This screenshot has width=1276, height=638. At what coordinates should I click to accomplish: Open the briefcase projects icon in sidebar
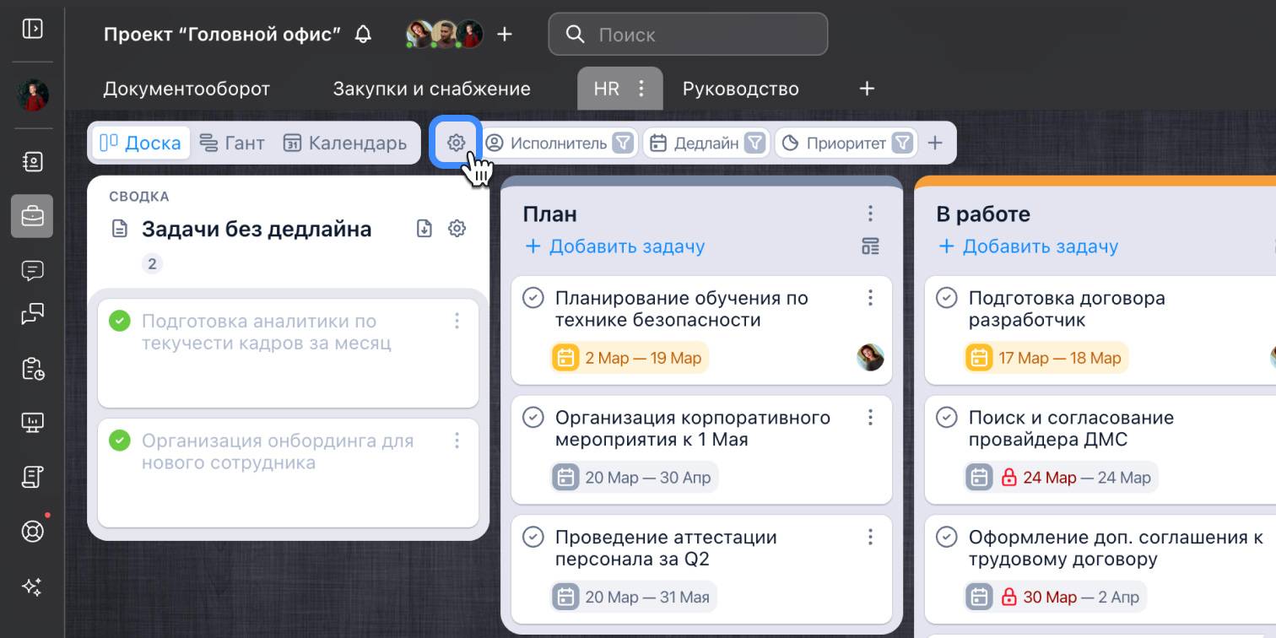[x=32, y=216]
